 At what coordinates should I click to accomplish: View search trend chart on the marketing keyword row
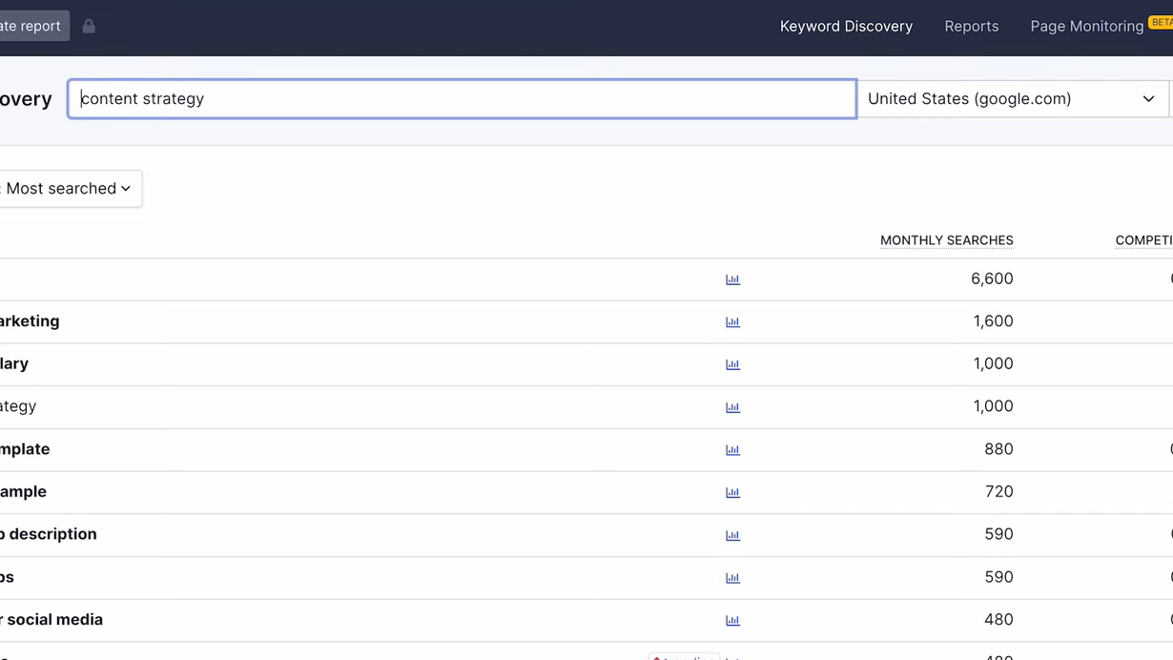click(732, 321)
